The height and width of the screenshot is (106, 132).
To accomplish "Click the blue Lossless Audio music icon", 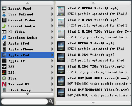I will 4,38.
